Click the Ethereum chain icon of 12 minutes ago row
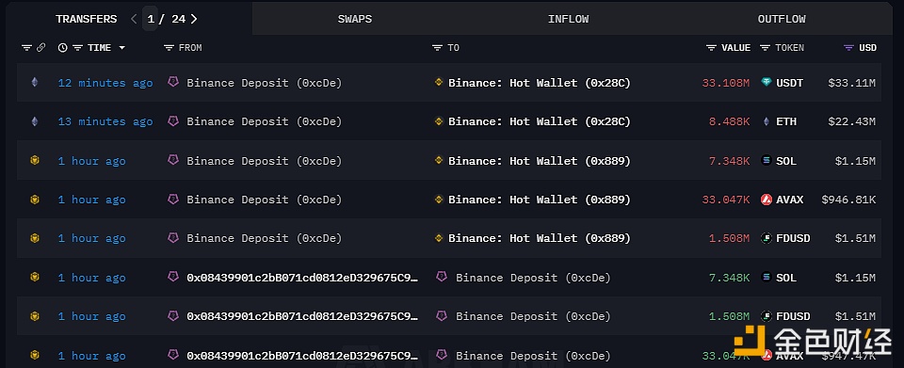 point(35,83)
